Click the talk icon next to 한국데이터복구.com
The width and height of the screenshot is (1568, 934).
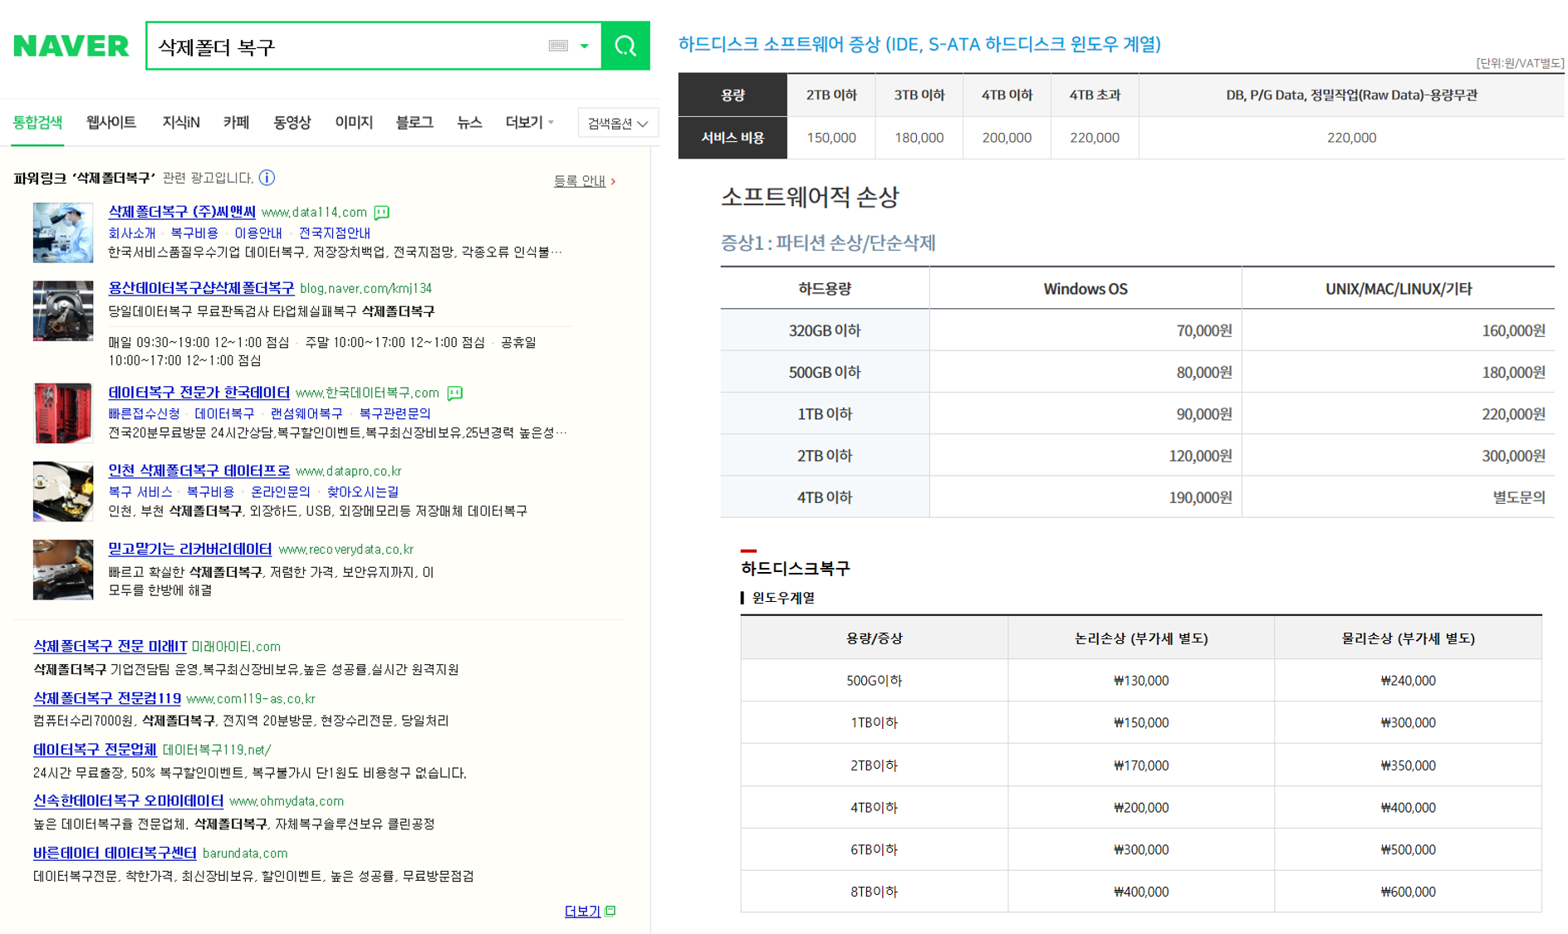(455, 393)
